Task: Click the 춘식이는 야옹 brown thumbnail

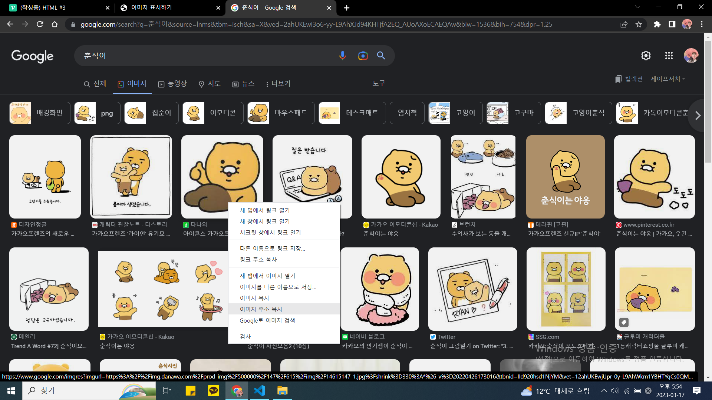Action: coord(565,177)
